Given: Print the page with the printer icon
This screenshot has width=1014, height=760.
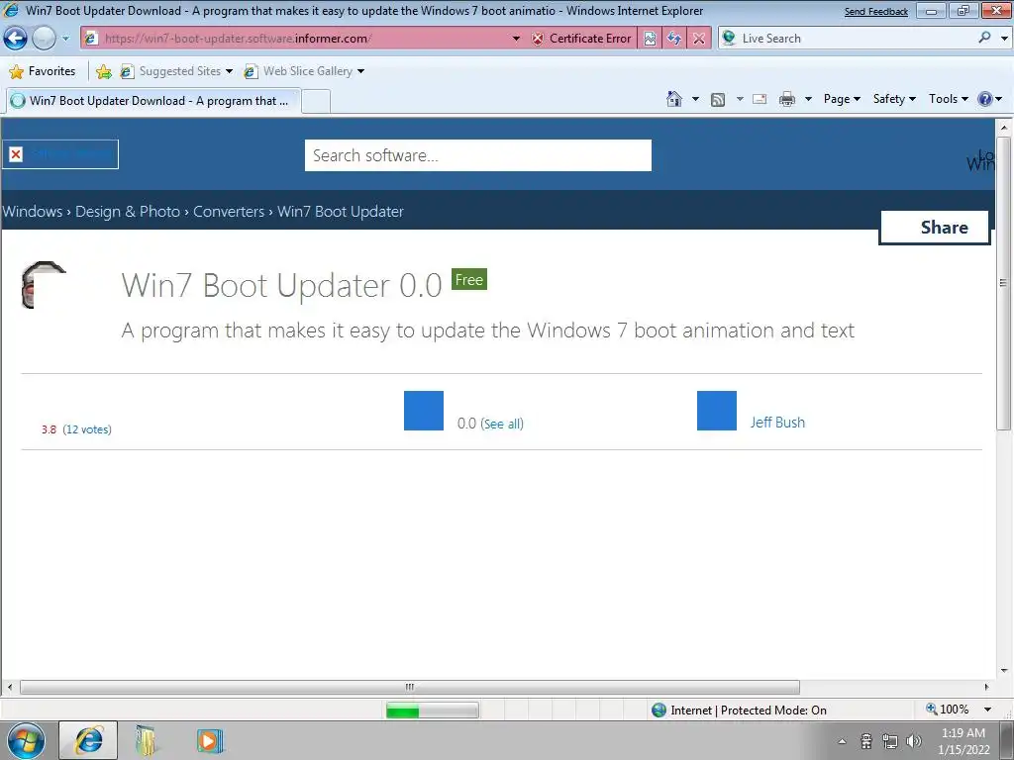Looking at the screenshot, I should [787, 99].
